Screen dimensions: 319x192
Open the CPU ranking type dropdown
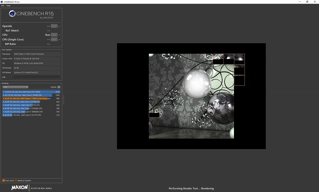click(x=16, y=87)
